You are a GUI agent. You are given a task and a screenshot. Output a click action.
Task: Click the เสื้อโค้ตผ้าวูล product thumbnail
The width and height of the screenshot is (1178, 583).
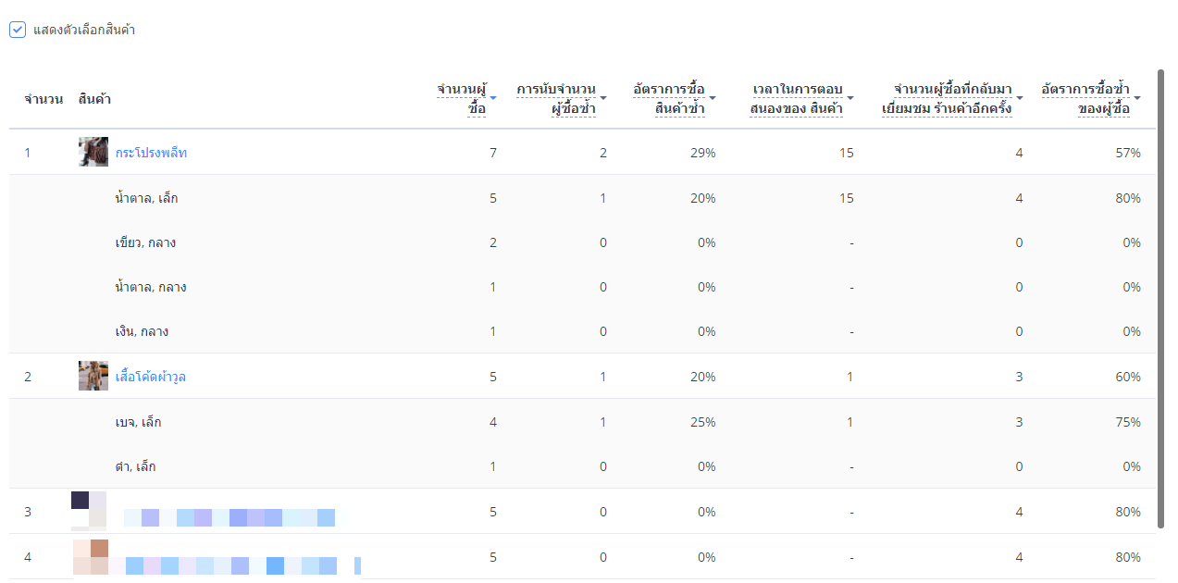[93, 376]
